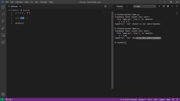The height and width of the screenshot is (101, 180).
Task: Open the View menu
Action: click(x=26, y=2)
